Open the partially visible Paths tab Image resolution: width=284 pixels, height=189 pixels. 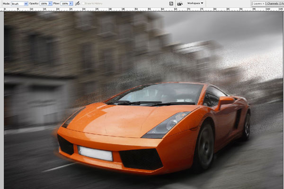point(282,4)
